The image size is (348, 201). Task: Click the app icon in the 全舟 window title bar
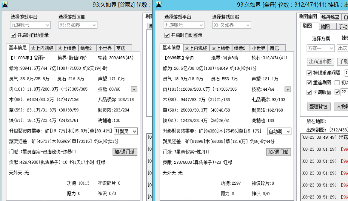pyautogui.click(x=159, y=4)
